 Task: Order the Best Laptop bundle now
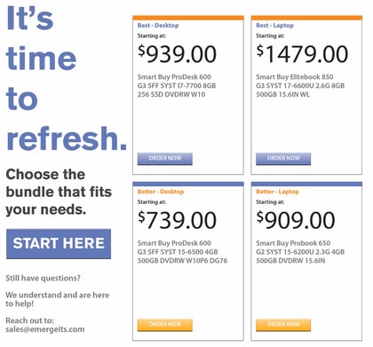tap(283, 159)
